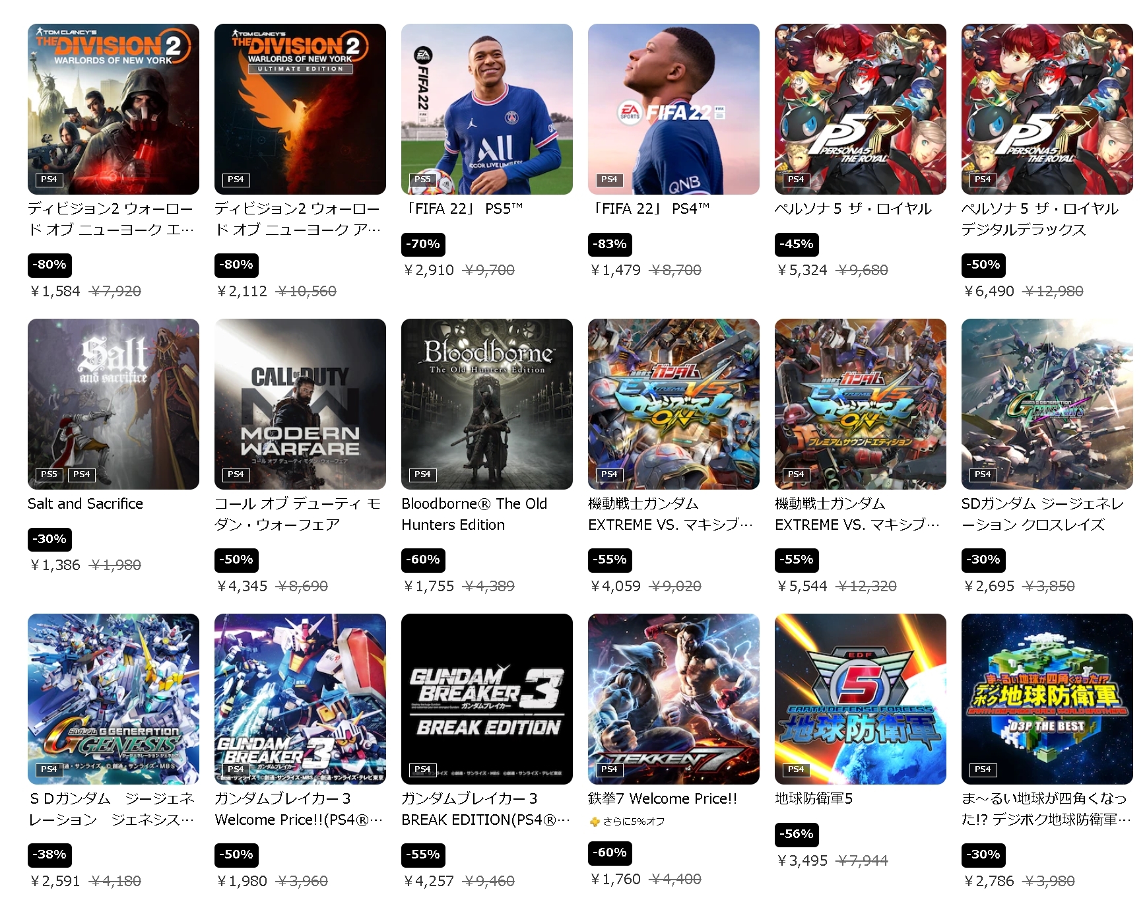Click ペルソナ5 ザ・ロイヤル ¥5,324 price

pyautogui.click(x=802, y=270)
